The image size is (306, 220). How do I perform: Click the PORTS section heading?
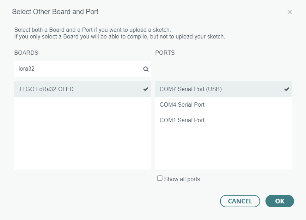[x=165, y=53]
